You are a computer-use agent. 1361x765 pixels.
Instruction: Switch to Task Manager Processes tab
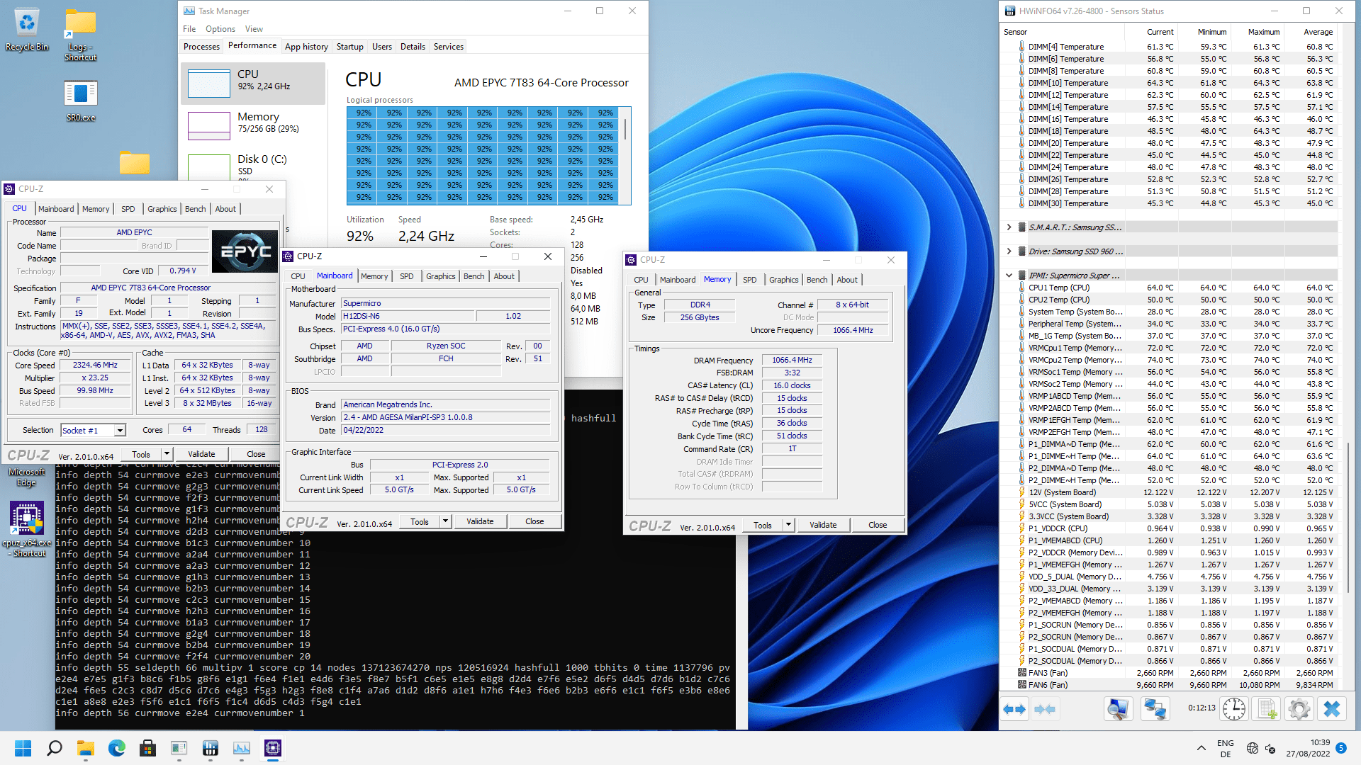click(x=201, y=47)
